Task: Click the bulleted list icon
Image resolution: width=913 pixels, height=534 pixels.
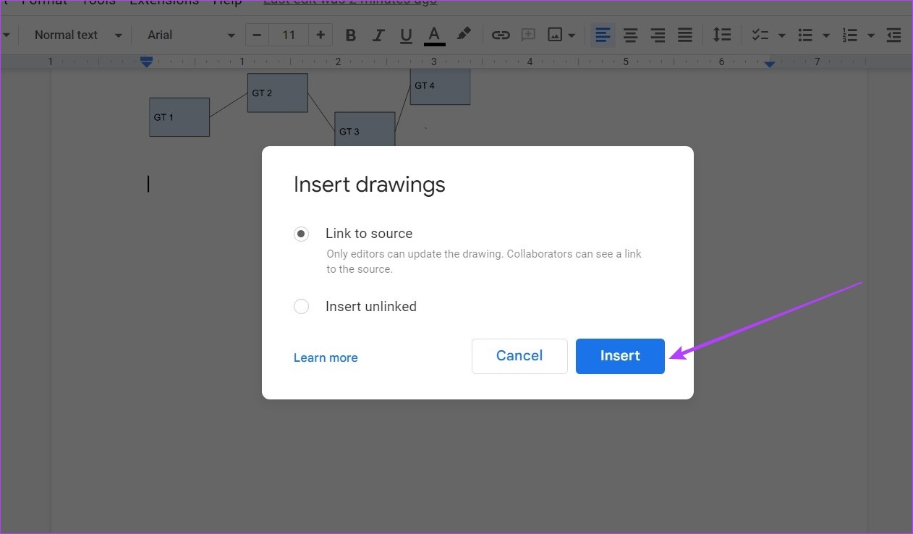Action: tap(804, 35)
